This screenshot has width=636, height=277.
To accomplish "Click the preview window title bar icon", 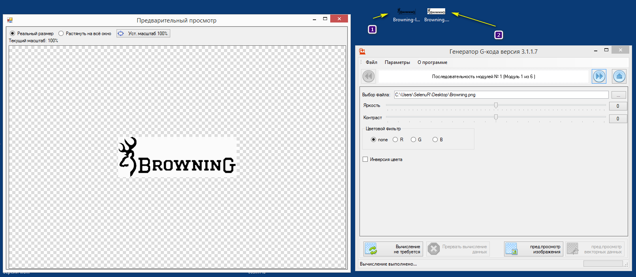I will tap(10, 20).
